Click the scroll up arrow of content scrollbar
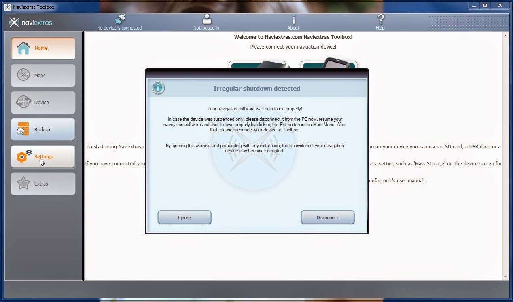The width and height of the screenshot is (513, 302). coord(505,36)
